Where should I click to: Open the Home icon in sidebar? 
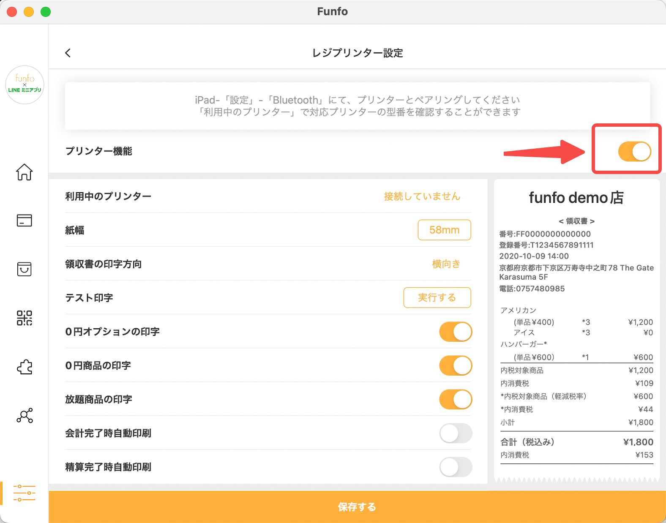point(24,172)
